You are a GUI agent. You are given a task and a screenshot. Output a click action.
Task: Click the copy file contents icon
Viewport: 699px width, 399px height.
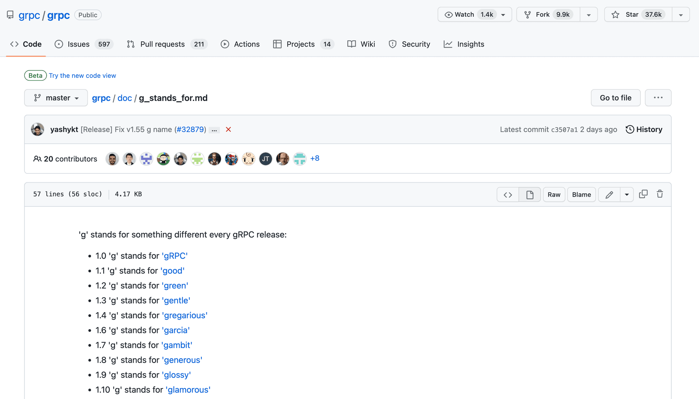[643, 194]
